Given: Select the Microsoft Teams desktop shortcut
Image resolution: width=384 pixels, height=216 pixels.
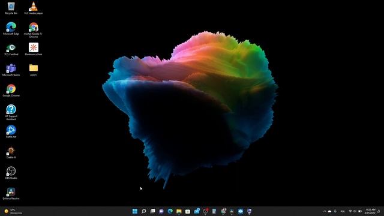Looking at the screenshot, I should pyautogui.click(x=11, y=70).
